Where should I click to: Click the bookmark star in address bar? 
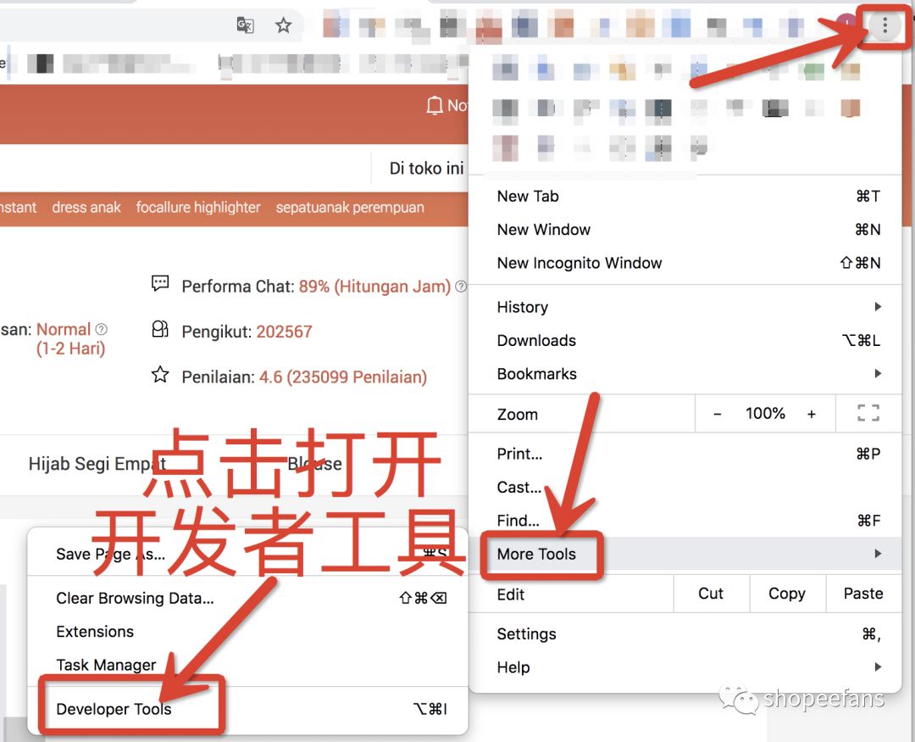click(284, 25)
